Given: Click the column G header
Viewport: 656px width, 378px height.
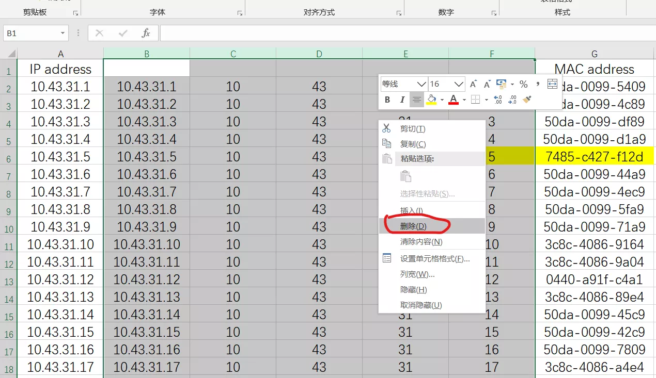Looking at the screenshot, I should [595, 54].
